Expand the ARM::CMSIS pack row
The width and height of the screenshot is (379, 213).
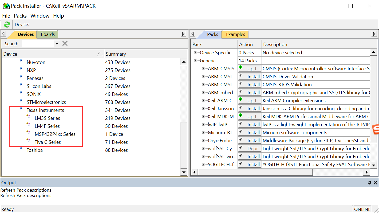point(203,69)
